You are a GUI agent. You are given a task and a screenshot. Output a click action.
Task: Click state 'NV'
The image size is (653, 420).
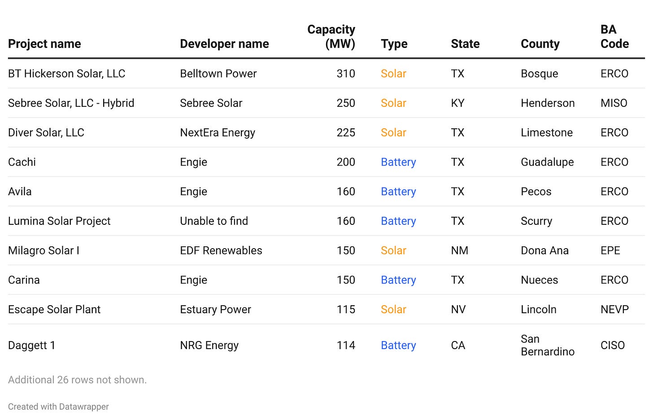click(458, 310)
